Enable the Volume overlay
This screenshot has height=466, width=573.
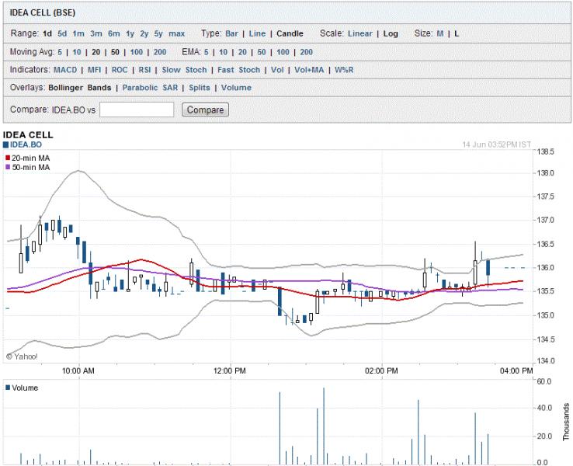click(x=236, y=88)
